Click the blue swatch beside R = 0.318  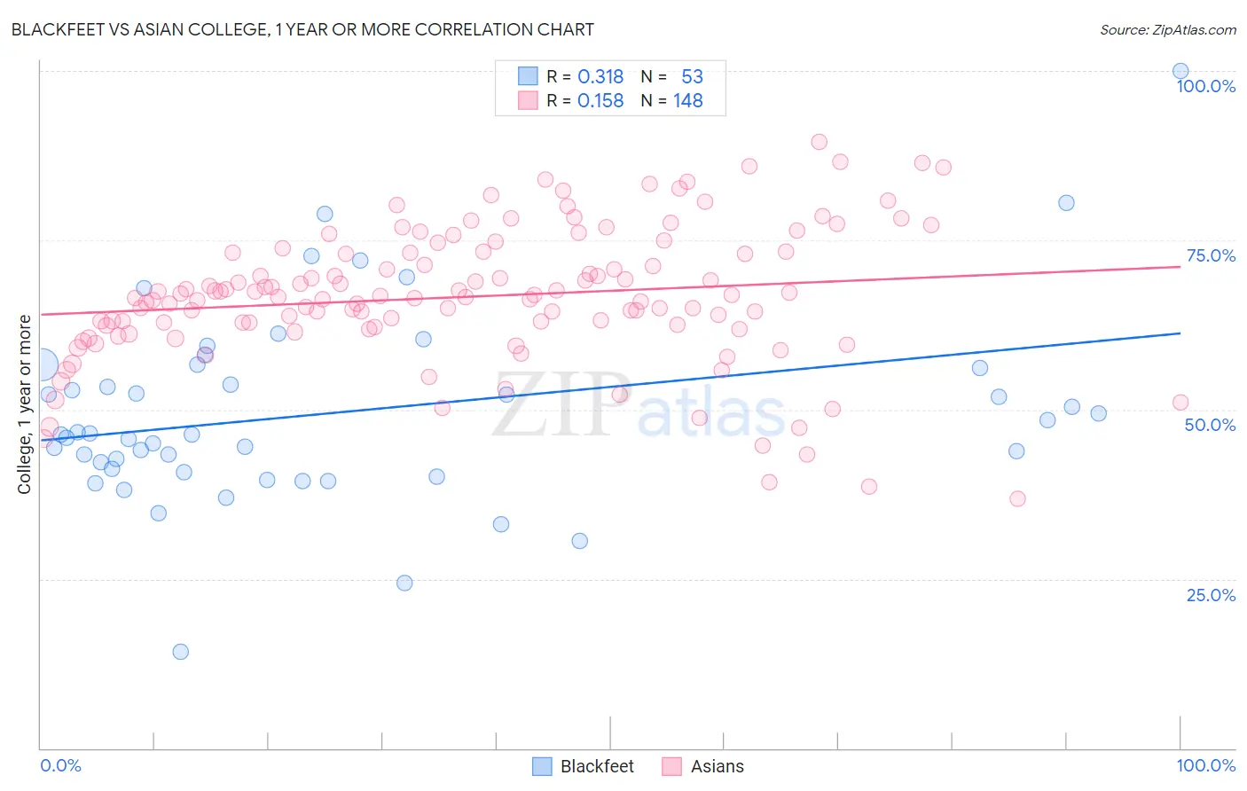(528, 76)
